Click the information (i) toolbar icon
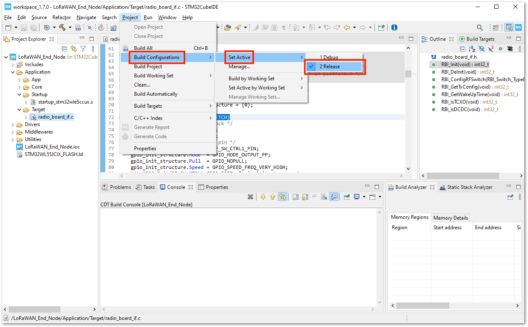The width and height of the screenshot is (528, 327). pos(394,27)
